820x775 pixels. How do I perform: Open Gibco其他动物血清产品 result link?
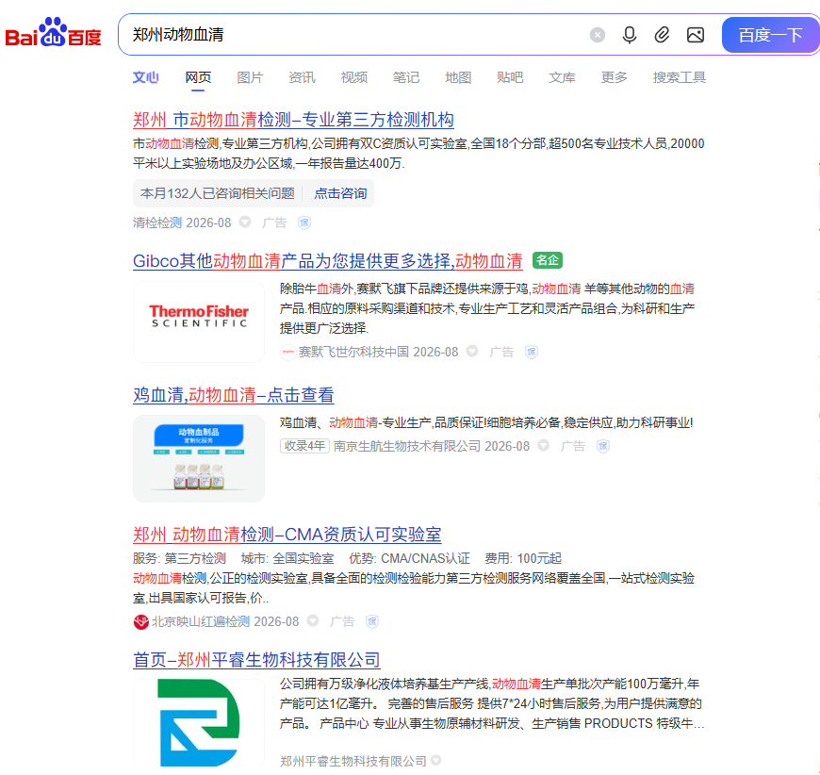pyautogui.click(x=327, y=260)
